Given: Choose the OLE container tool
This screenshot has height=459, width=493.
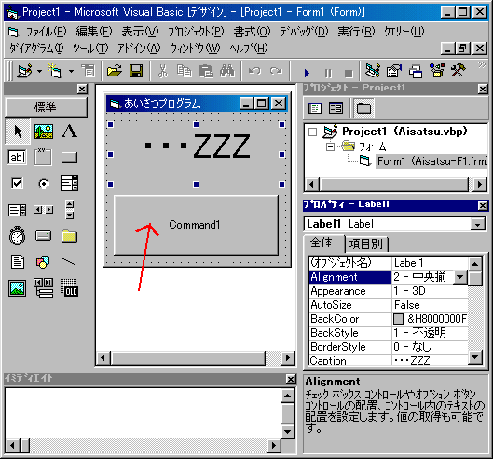Looking at the screenshot, I should [x=69, y=287].
